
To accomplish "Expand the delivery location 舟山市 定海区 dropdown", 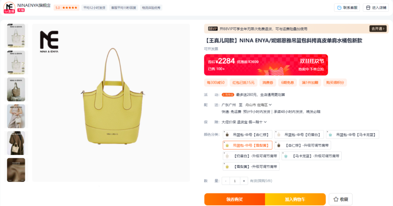I will [258, 105].
